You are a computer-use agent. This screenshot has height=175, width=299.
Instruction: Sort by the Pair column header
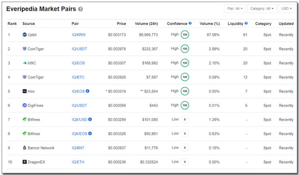click(75, 24)
